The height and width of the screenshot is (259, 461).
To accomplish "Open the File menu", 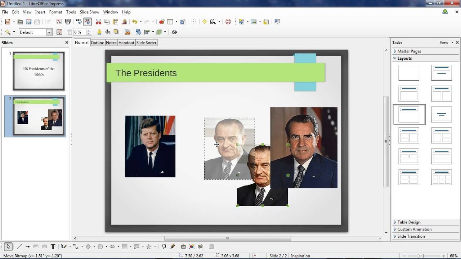I will point(5,12).
